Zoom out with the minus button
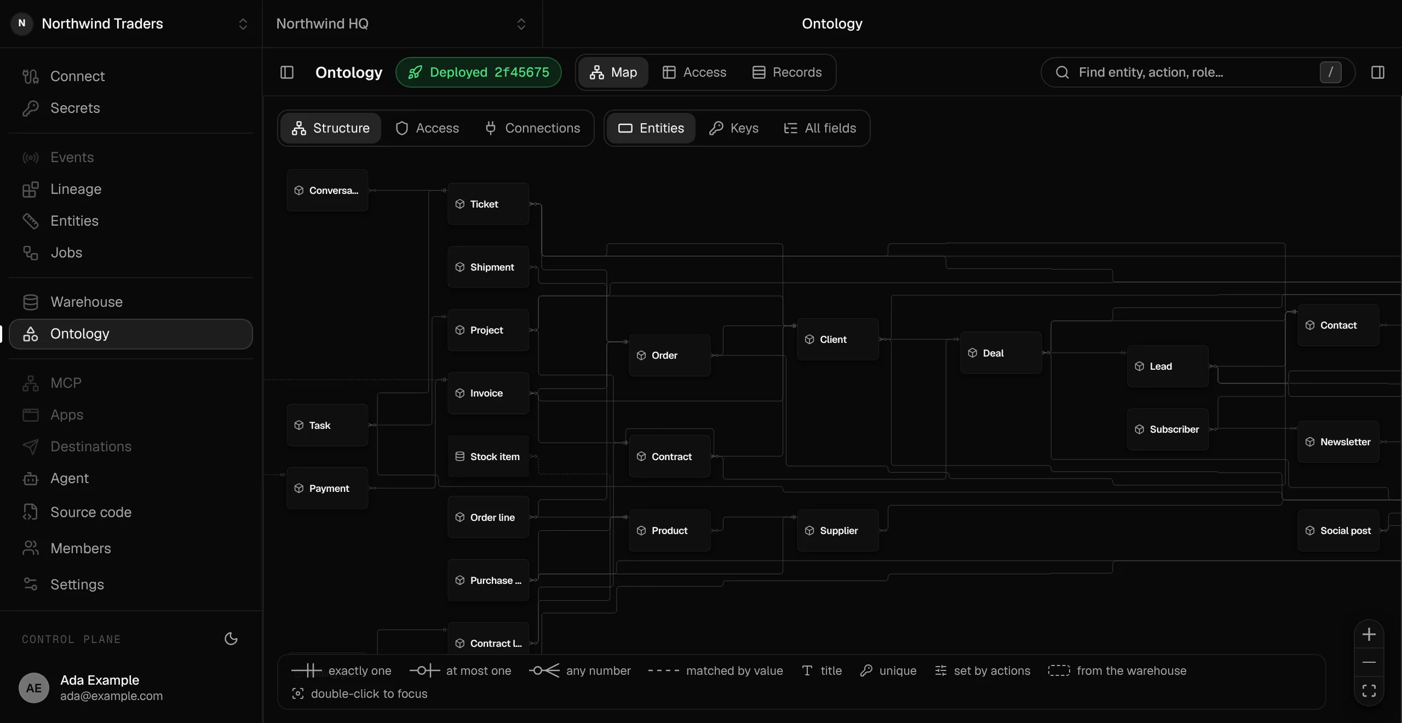The width and height of the screenshot is (1402, 723). 1369,662
